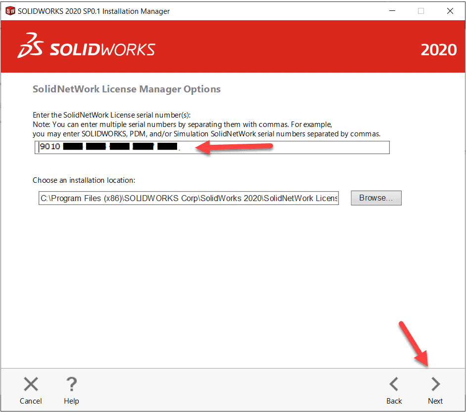Click the 'Back' text label
The image size is (466, 412).
394,401
